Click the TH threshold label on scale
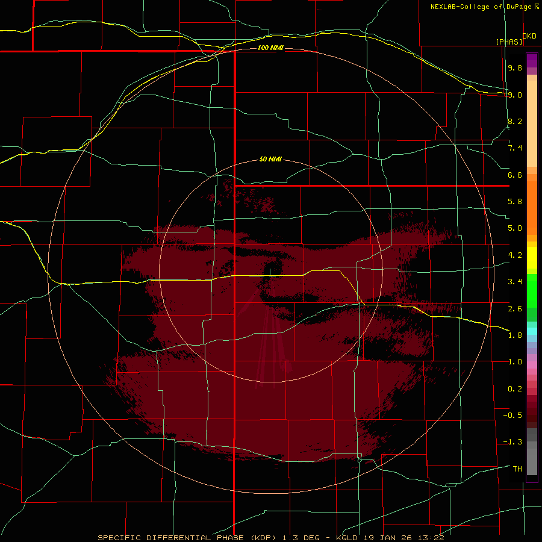 click(517, 469)
